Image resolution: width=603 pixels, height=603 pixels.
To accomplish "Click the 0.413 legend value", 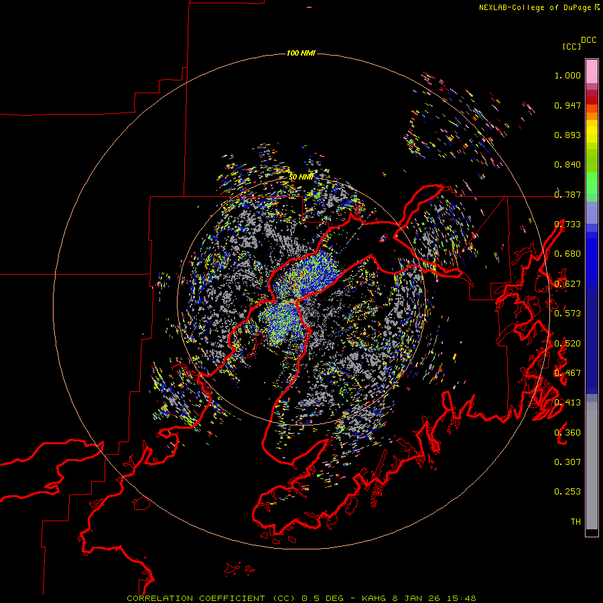I will (567, 403).
